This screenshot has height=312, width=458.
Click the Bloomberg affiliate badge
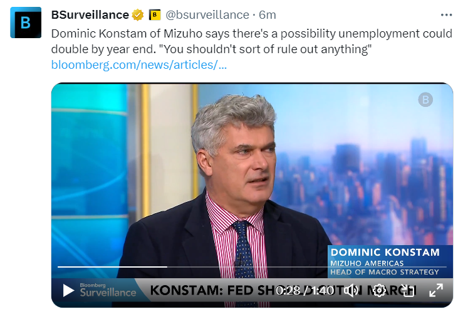154,14
